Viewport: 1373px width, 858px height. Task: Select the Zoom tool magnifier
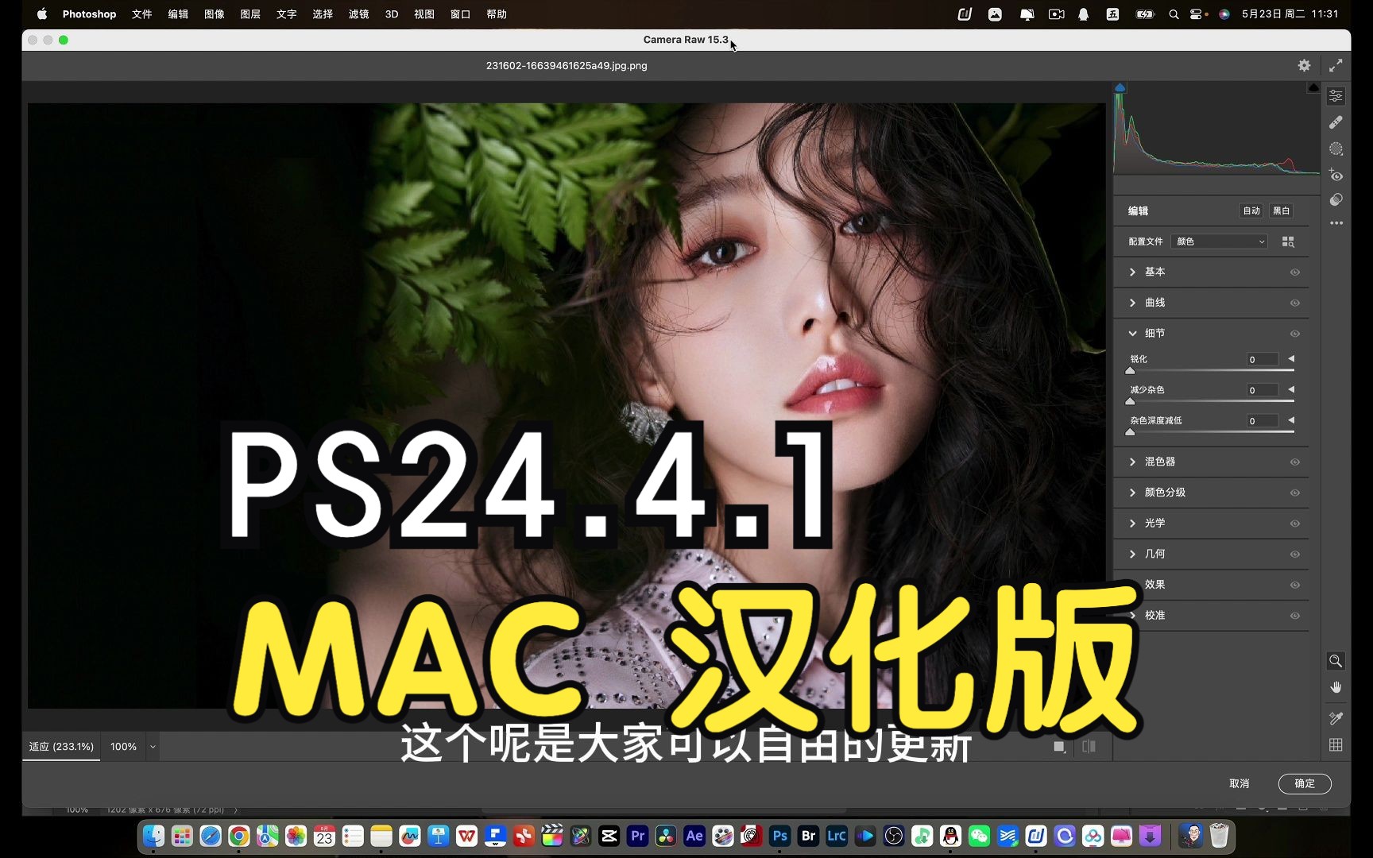tap(1336, 661)
